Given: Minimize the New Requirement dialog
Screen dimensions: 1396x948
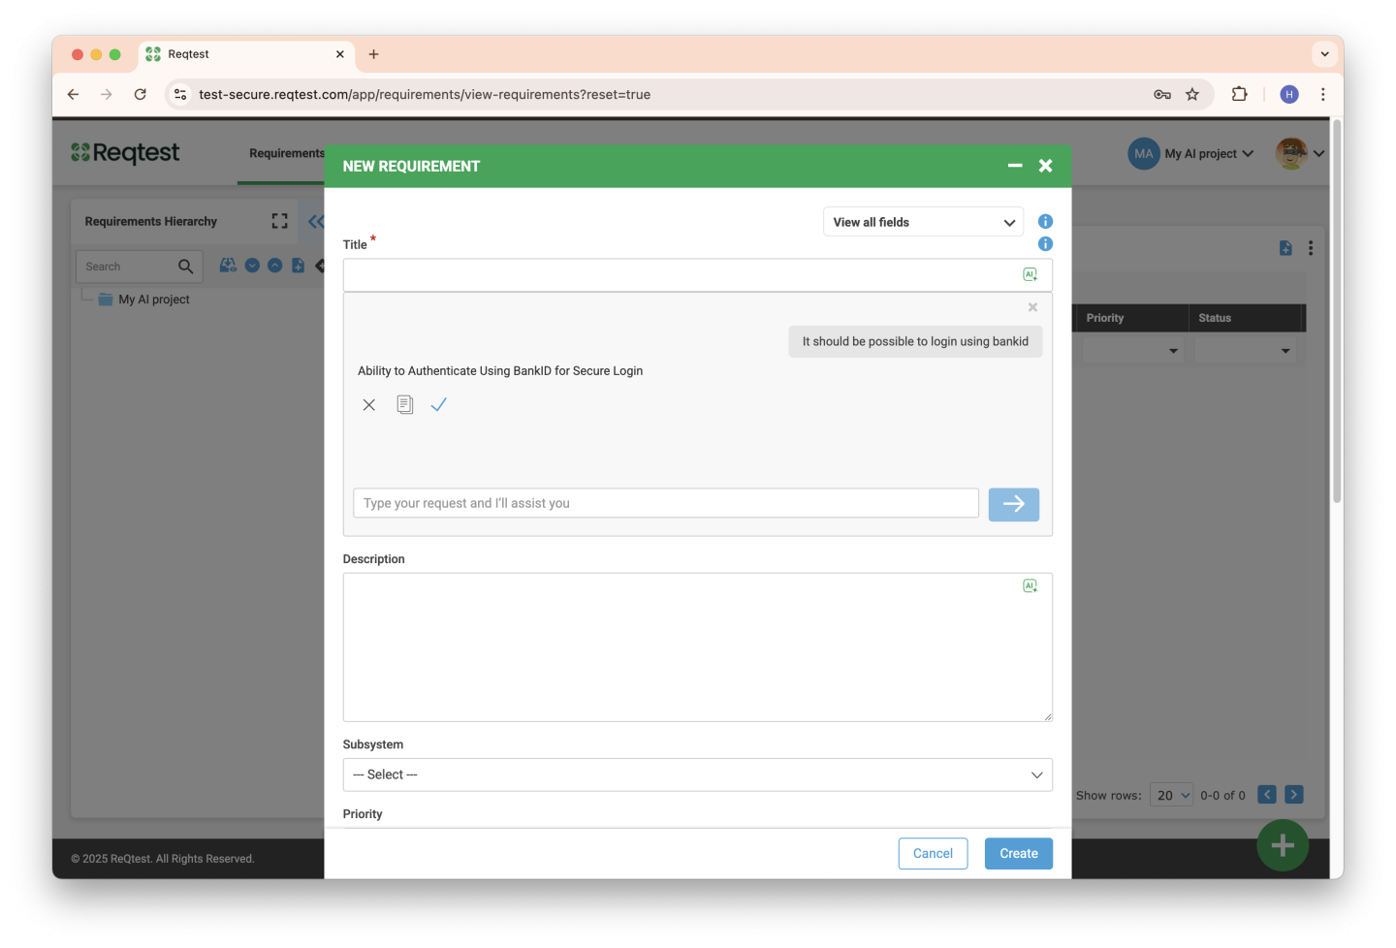Looking at the screenshot, I should tap(1015, 166).
